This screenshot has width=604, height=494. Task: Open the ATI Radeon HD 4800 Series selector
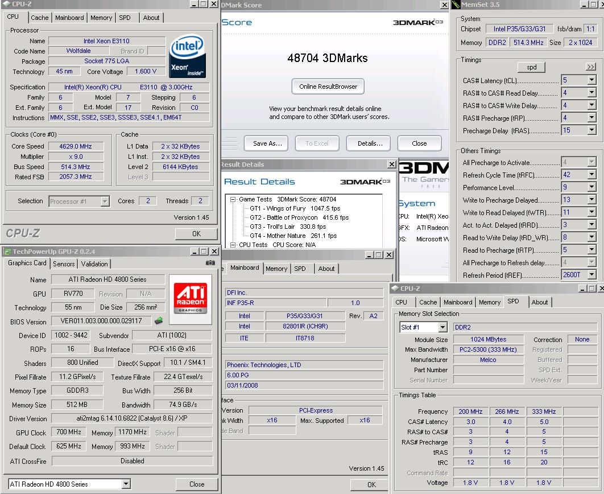coord(126,484)
